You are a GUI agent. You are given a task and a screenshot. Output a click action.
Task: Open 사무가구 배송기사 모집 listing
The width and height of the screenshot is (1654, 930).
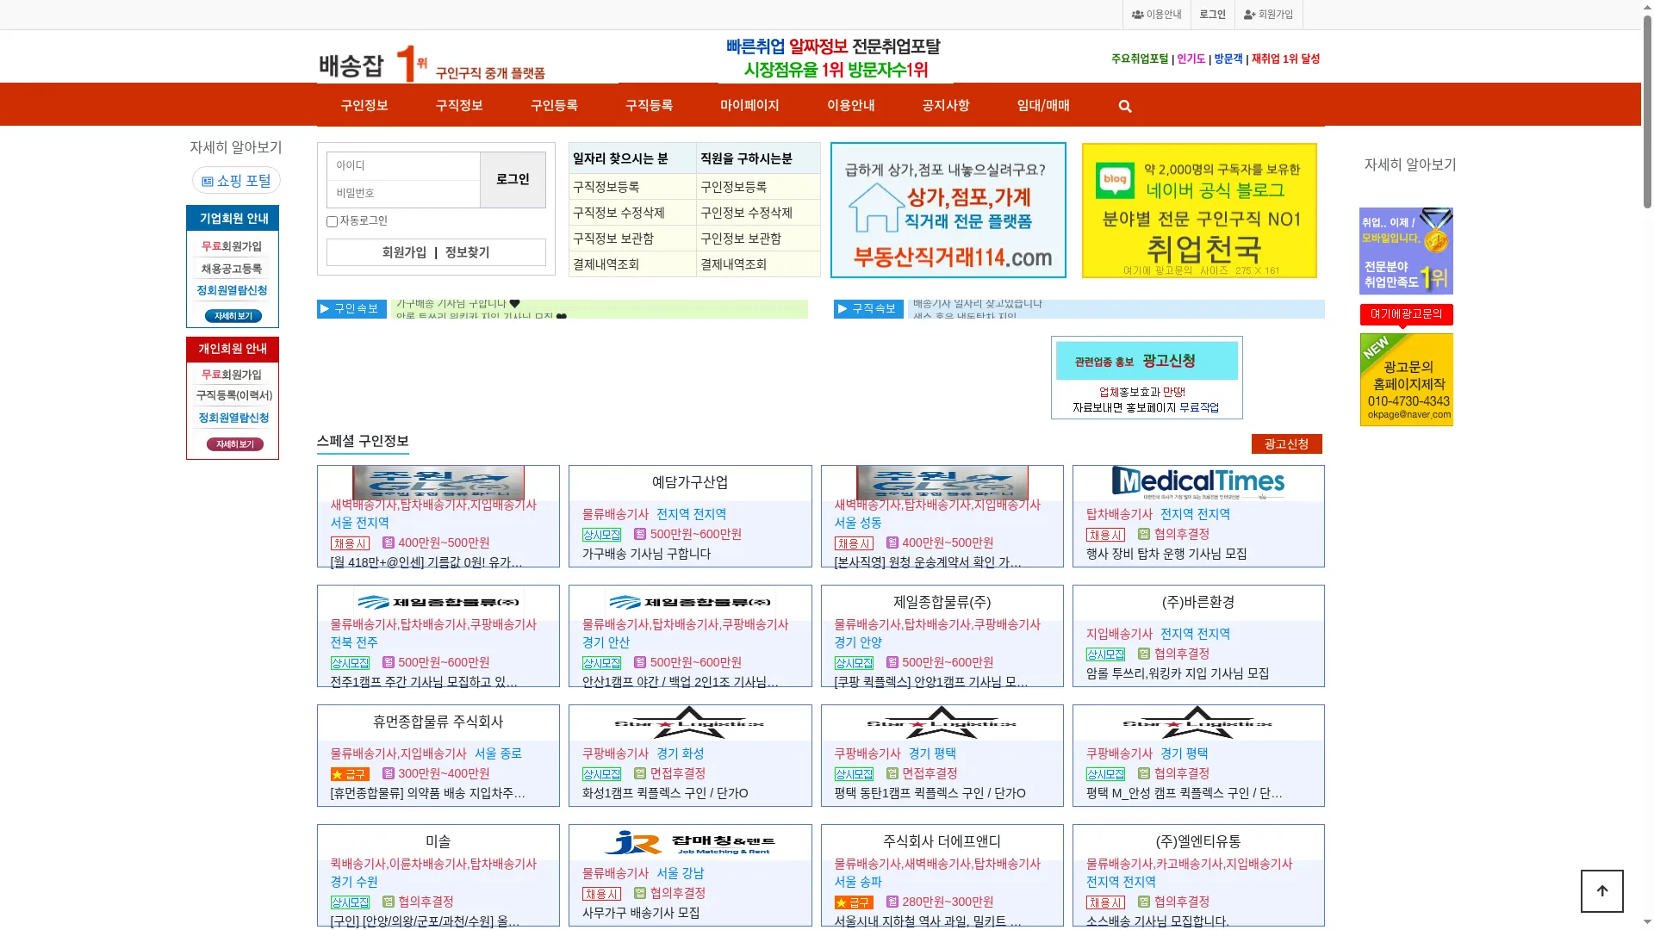pyautogui.click(x=641, y=913)
